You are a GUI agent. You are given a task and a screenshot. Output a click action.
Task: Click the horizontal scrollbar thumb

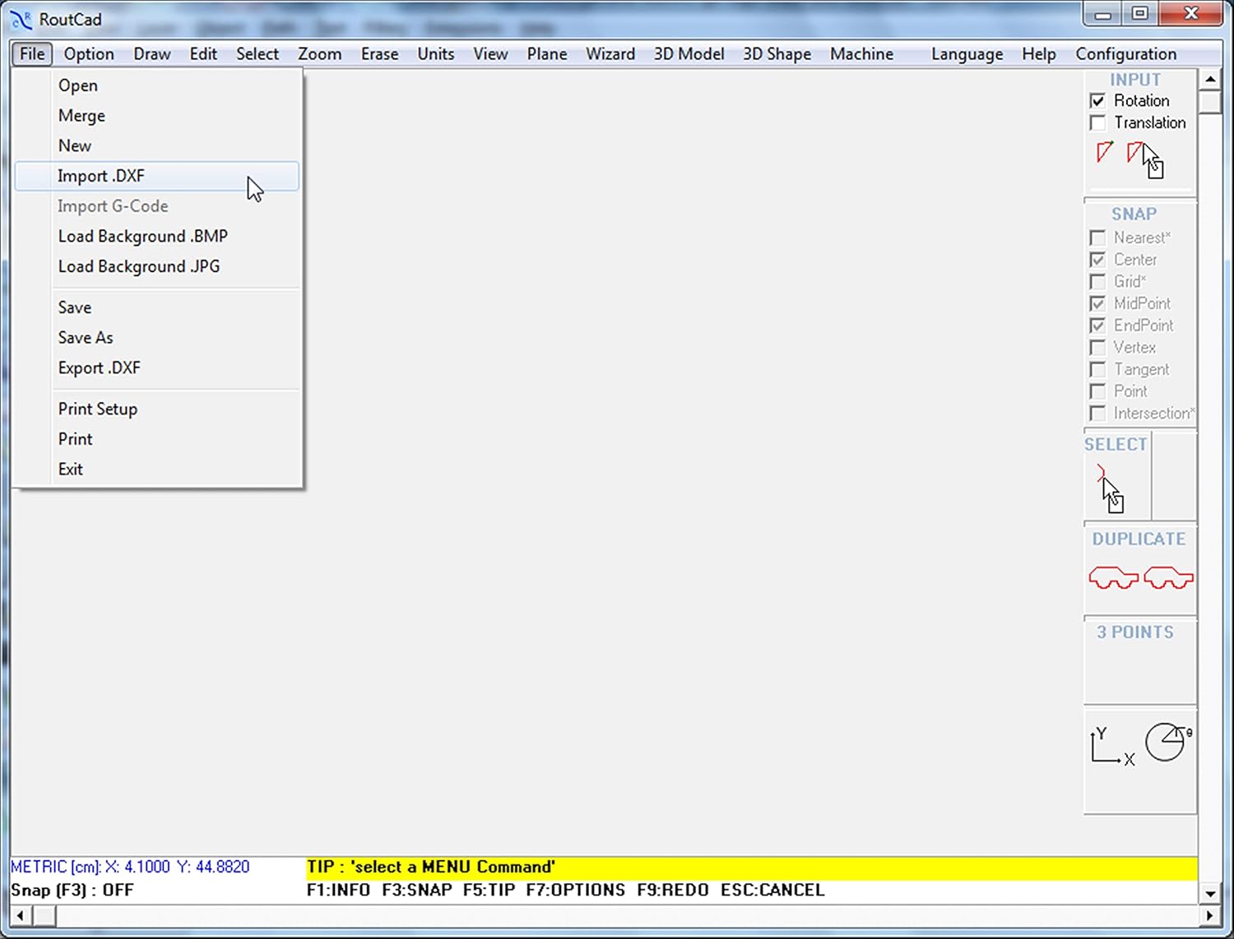(x=44, y=915)
